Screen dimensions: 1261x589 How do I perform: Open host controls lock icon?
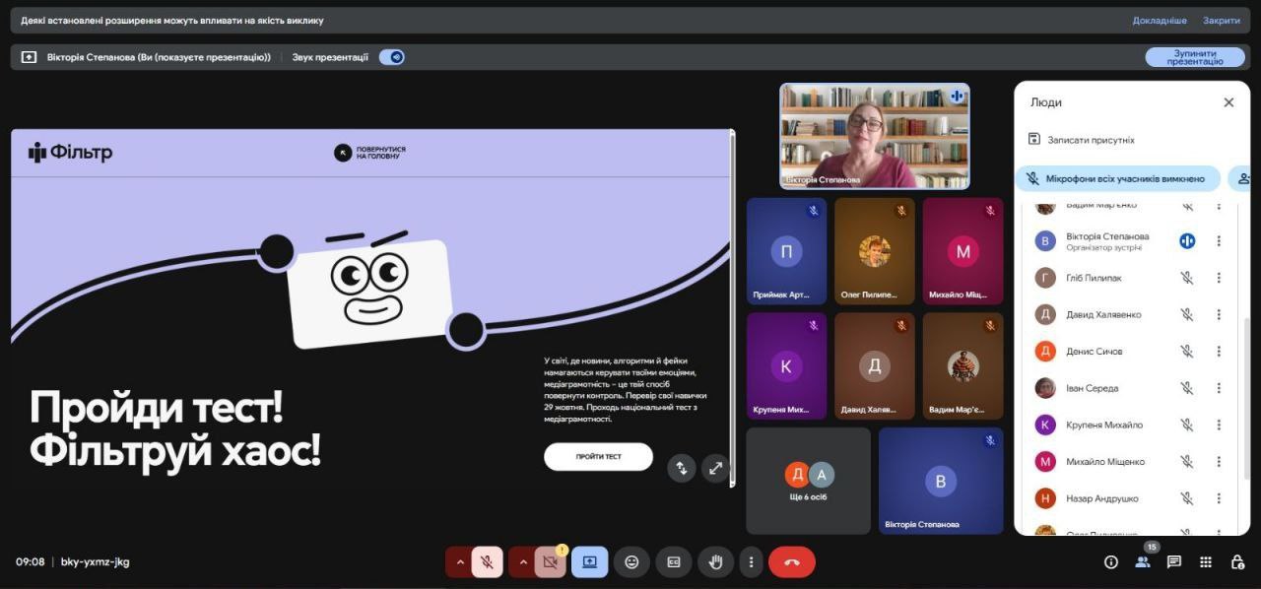pyautogui.click(x=1237, y=561)
